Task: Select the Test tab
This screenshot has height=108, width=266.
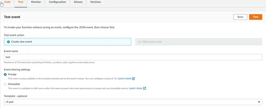Action: [x=21, y=2]
